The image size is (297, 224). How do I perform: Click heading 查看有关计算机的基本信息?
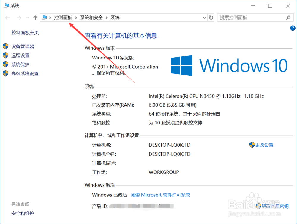click(x=121, y=36)
